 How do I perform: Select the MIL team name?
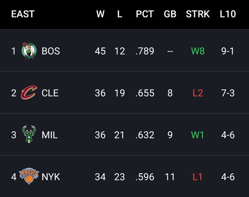[x=49, y=135]
